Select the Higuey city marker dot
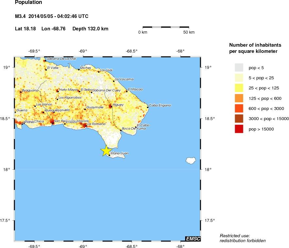Screen dimensions: 289x248 click(x=111, y=106)
